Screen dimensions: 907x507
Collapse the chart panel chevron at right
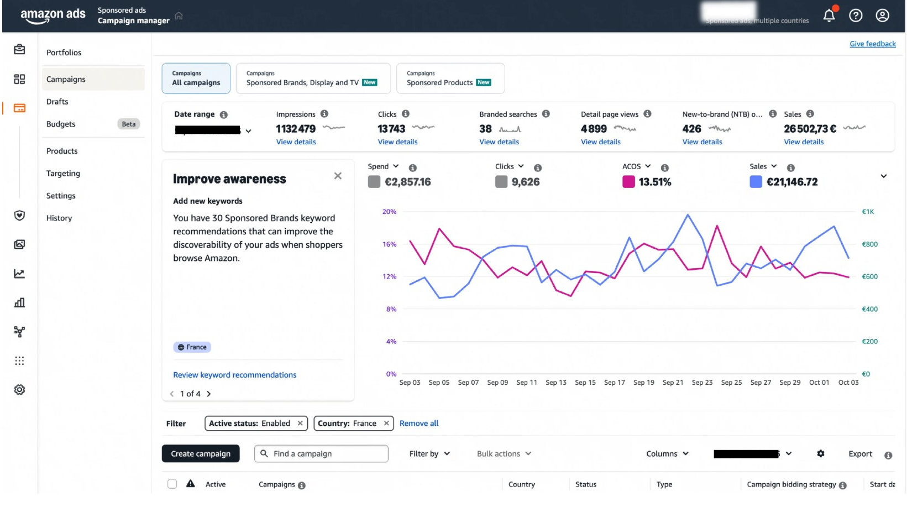click(x=884, y=176)
